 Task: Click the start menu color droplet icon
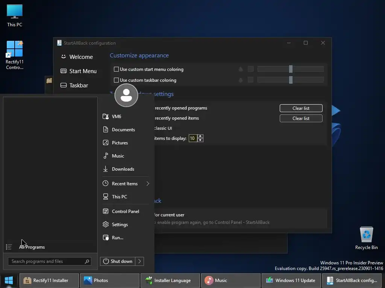click(241, 69)
